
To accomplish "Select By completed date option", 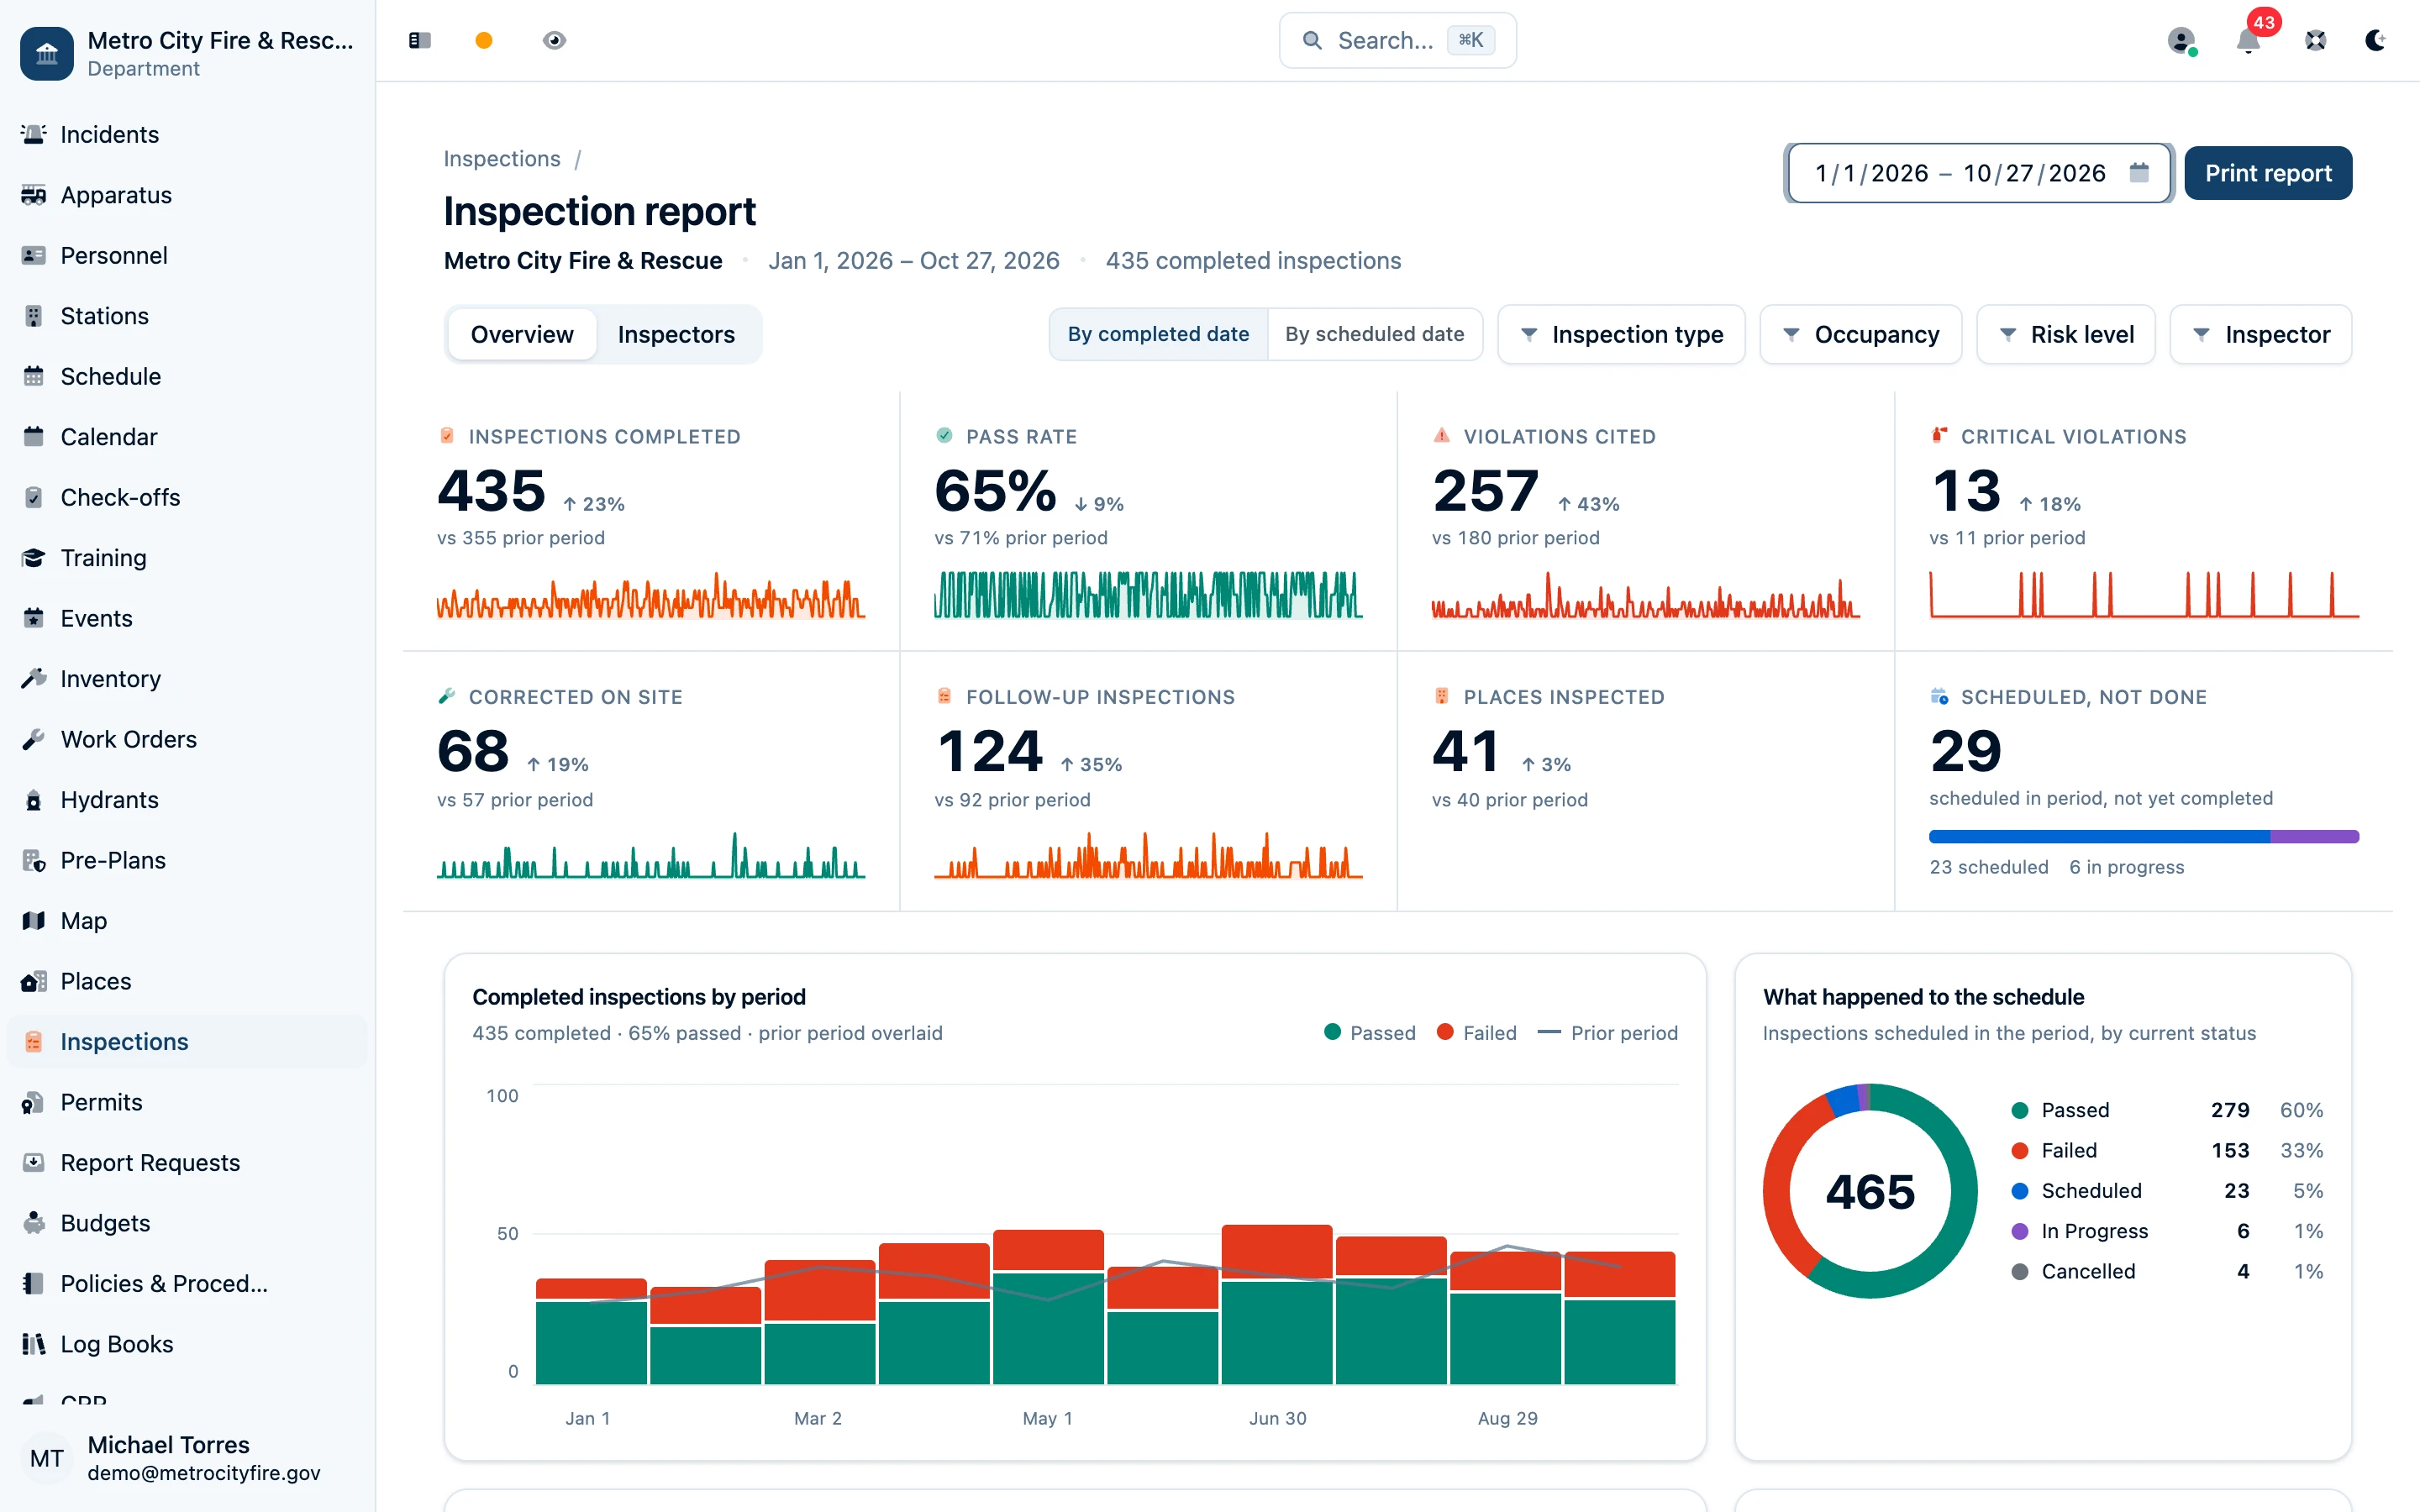I will click(1158, 334).
